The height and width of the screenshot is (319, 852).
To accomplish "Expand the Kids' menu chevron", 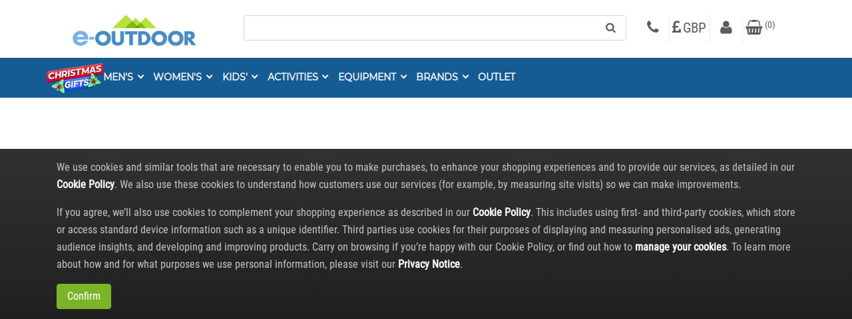I will [254, 77].
